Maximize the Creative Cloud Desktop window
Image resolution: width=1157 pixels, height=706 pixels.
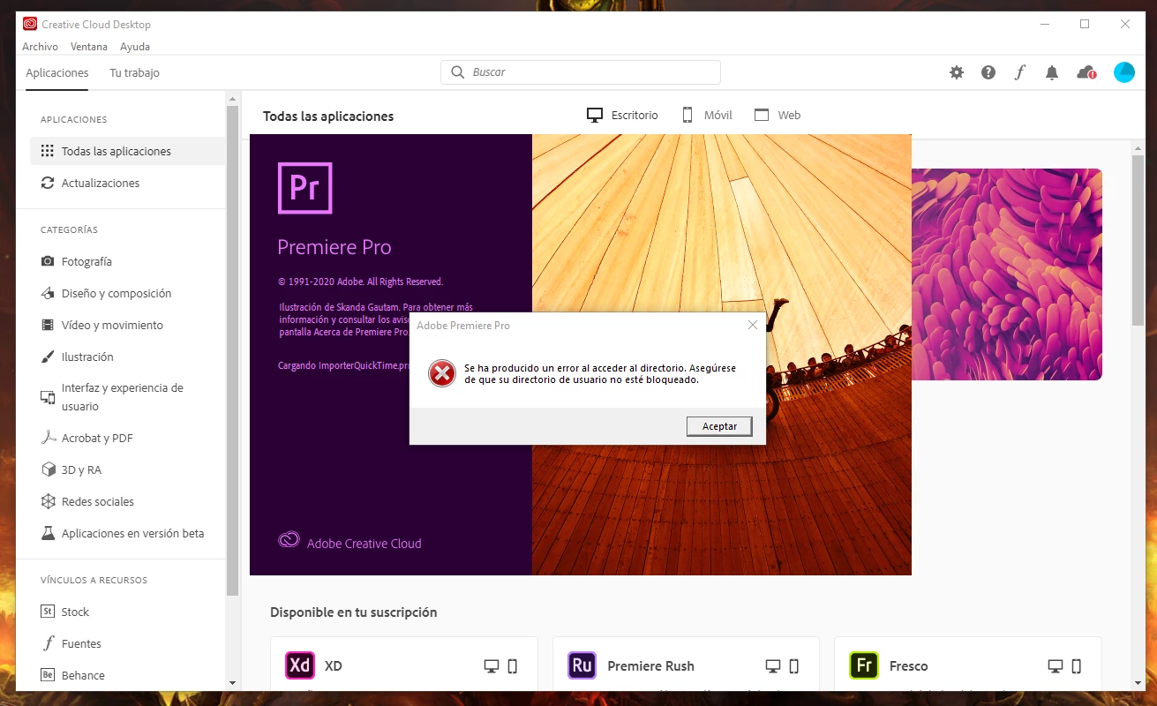[x=1085, y=25]
